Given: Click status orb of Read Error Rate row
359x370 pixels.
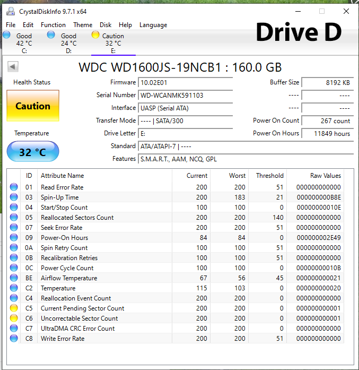Looking at the screenshot, I should pos(14,187).
